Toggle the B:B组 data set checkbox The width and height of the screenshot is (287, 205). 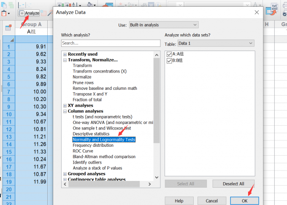tap(169, 61)
